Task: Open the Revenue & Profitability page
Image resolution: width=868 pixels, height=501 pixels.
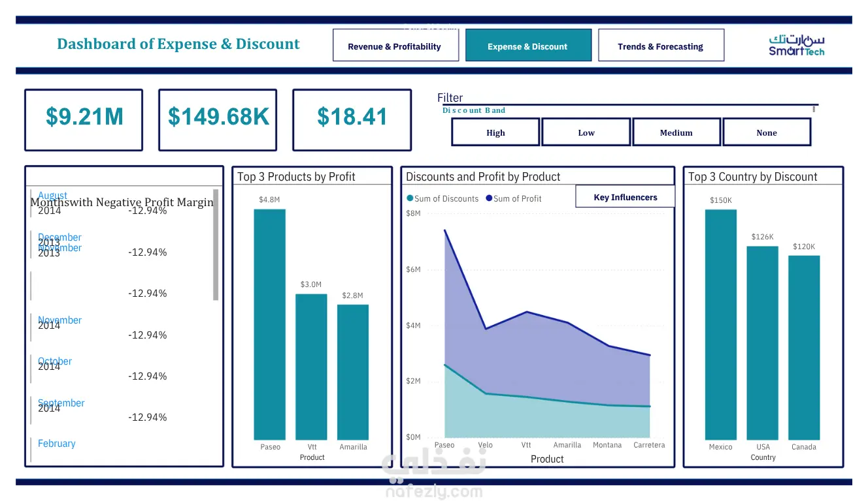Action: pyautogui.click(x=394, y=46)
